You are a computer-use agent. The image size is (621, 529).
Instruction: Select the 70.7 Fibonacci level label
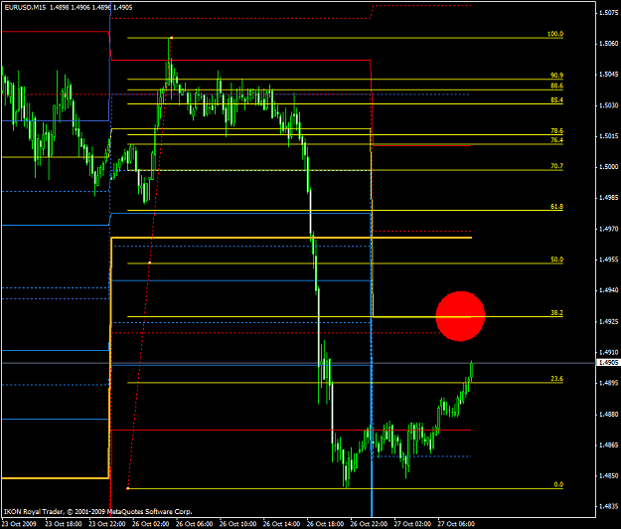point(556,166)
